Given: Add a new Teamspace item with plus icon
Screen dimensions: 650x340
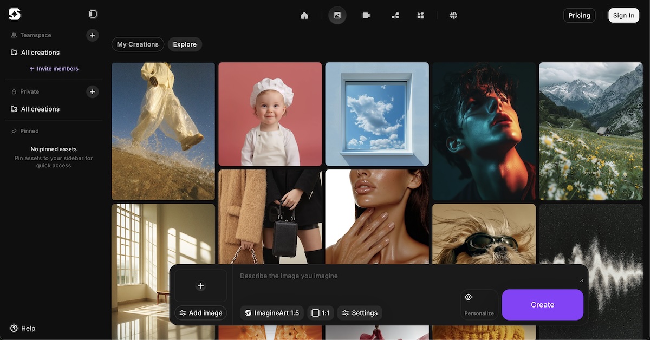Looking at the screenshot, I should 93,35.
